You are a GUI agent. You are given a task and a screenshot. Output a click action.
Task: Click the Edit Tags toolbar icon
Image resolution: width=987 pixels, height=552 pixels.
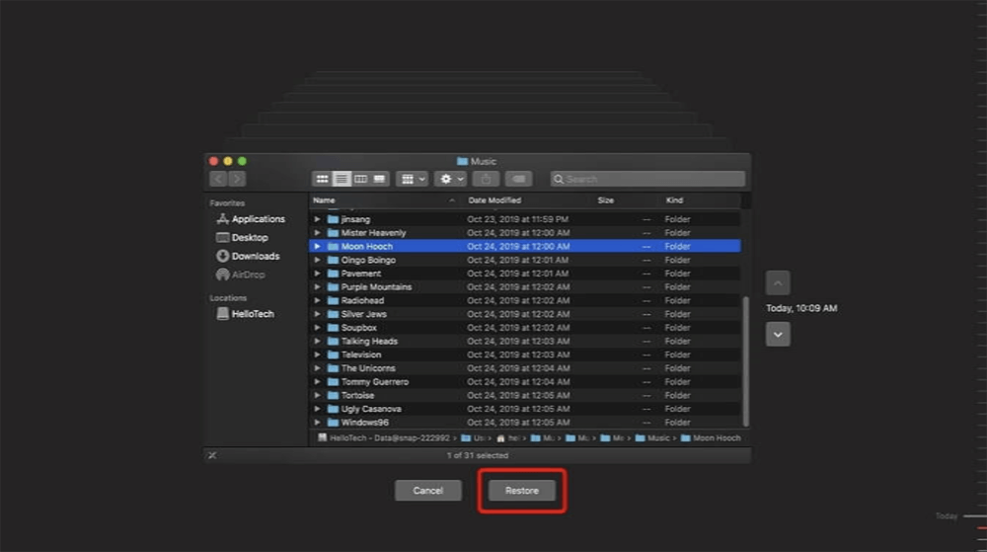tap(519, 180)
